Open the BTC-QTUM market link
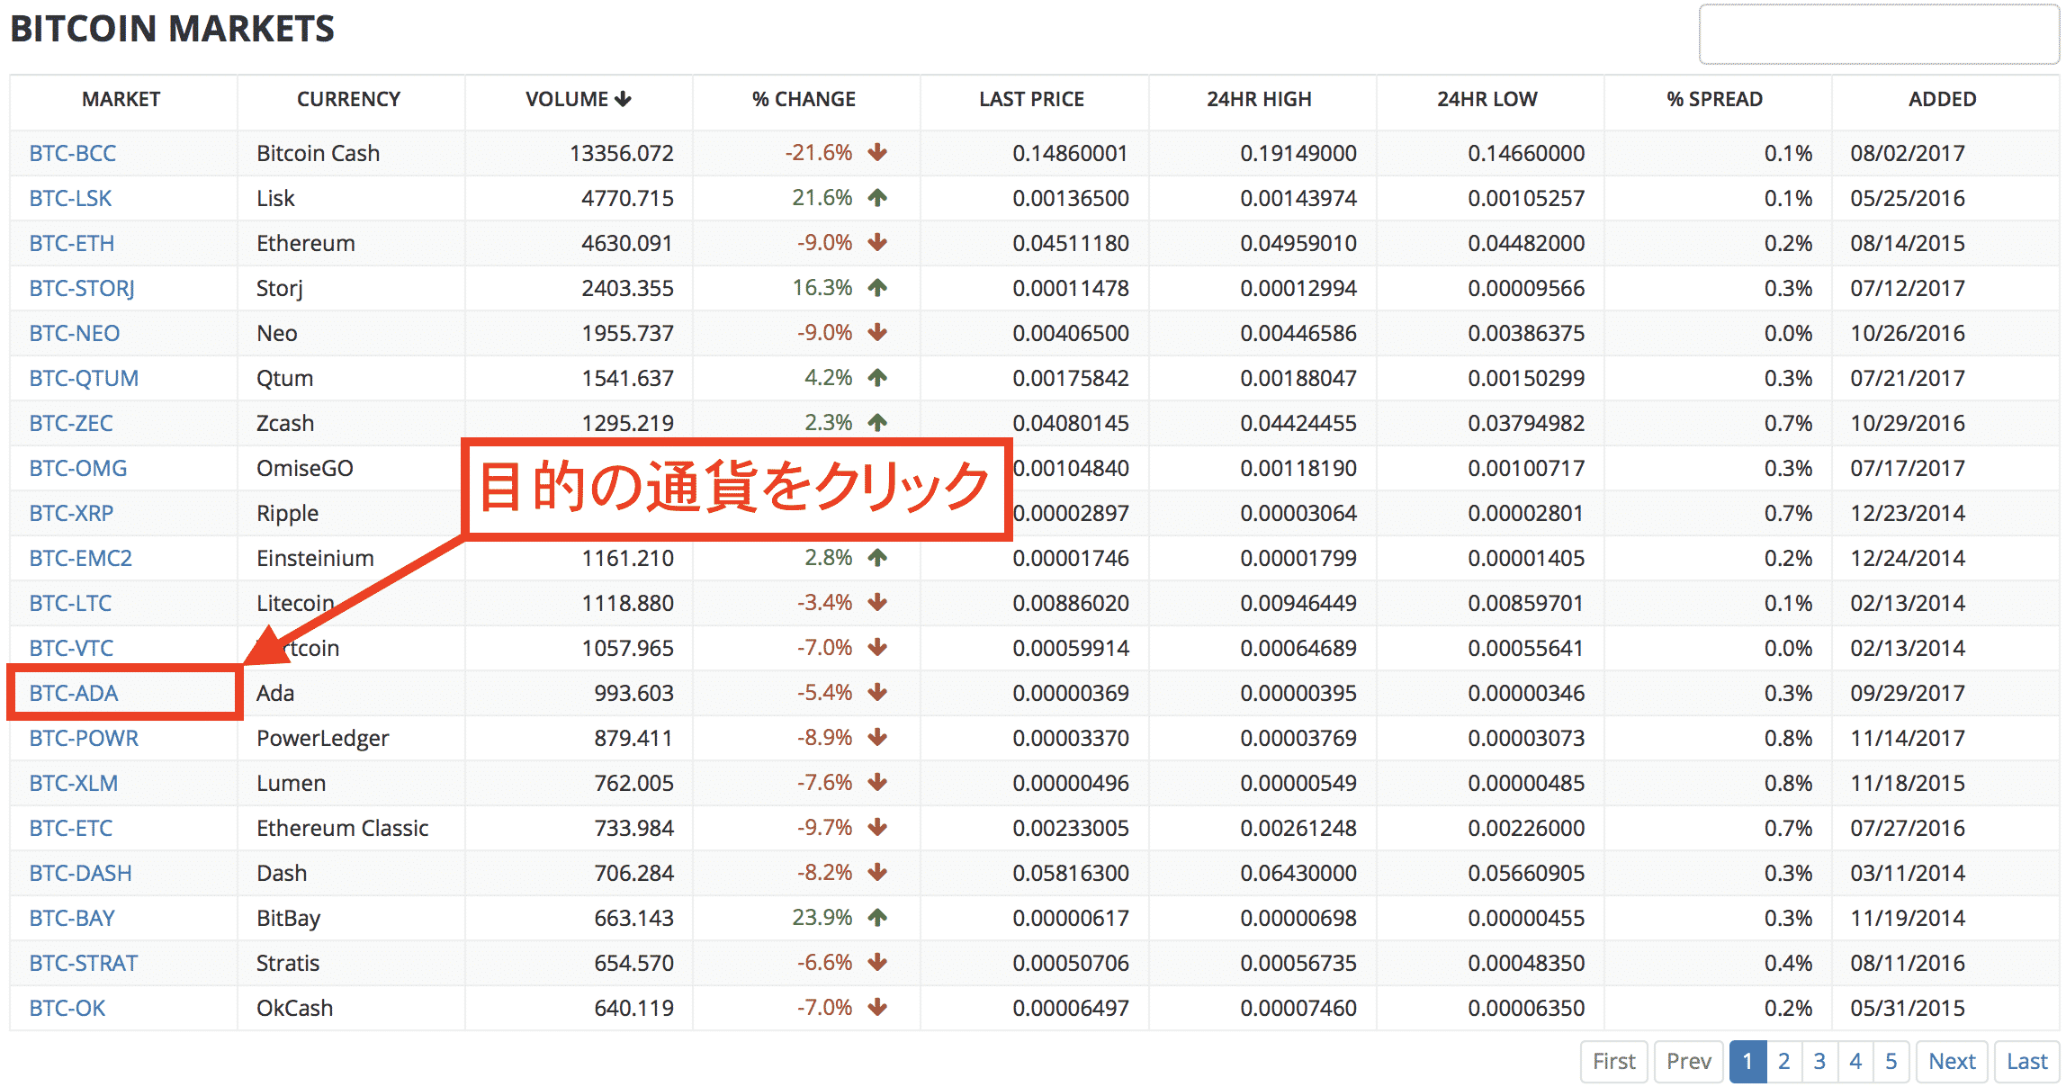2066x1087 pixels. point(84,378)
